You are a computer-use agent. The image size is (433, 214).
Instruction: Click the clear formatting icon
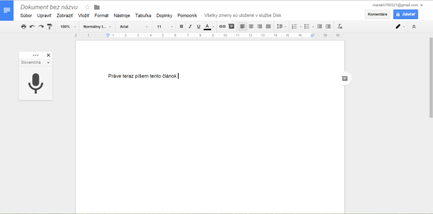340,26
